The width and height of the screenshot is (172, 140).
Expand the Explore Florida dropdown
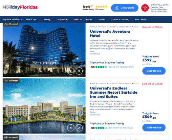[12, 19]
